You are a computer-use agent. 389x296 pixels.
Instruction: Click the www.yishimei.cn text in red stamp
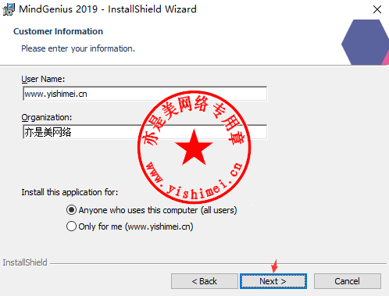coord(194,182)
